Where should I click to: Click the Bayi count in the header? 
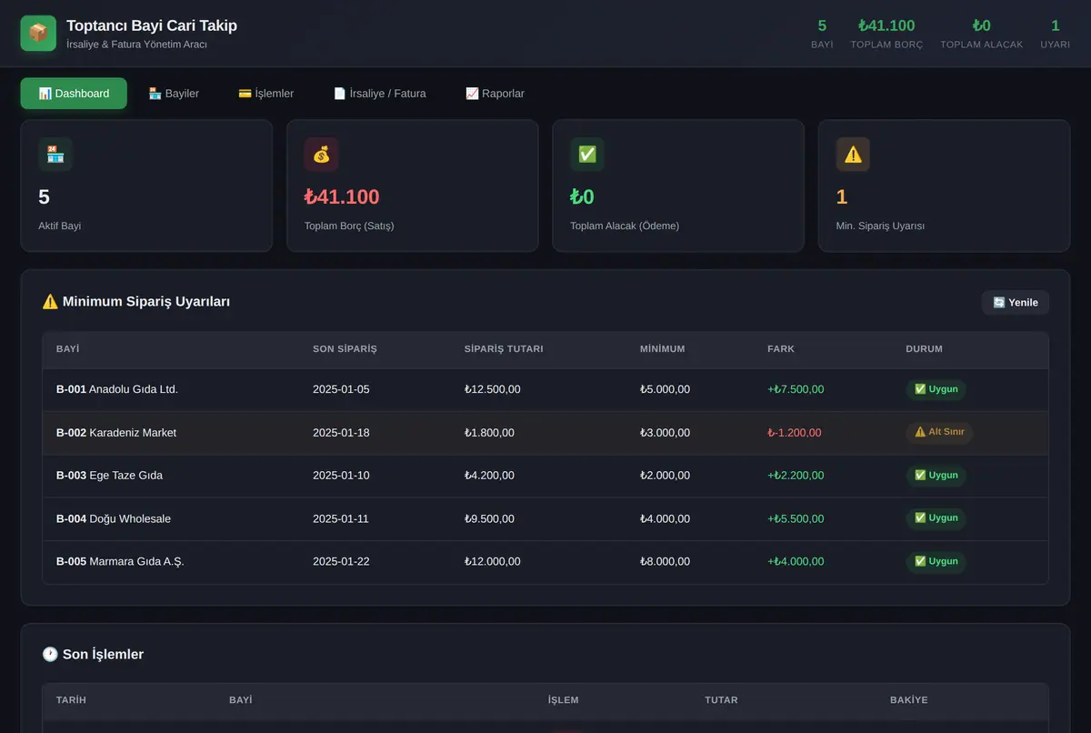tap(822, 34)
